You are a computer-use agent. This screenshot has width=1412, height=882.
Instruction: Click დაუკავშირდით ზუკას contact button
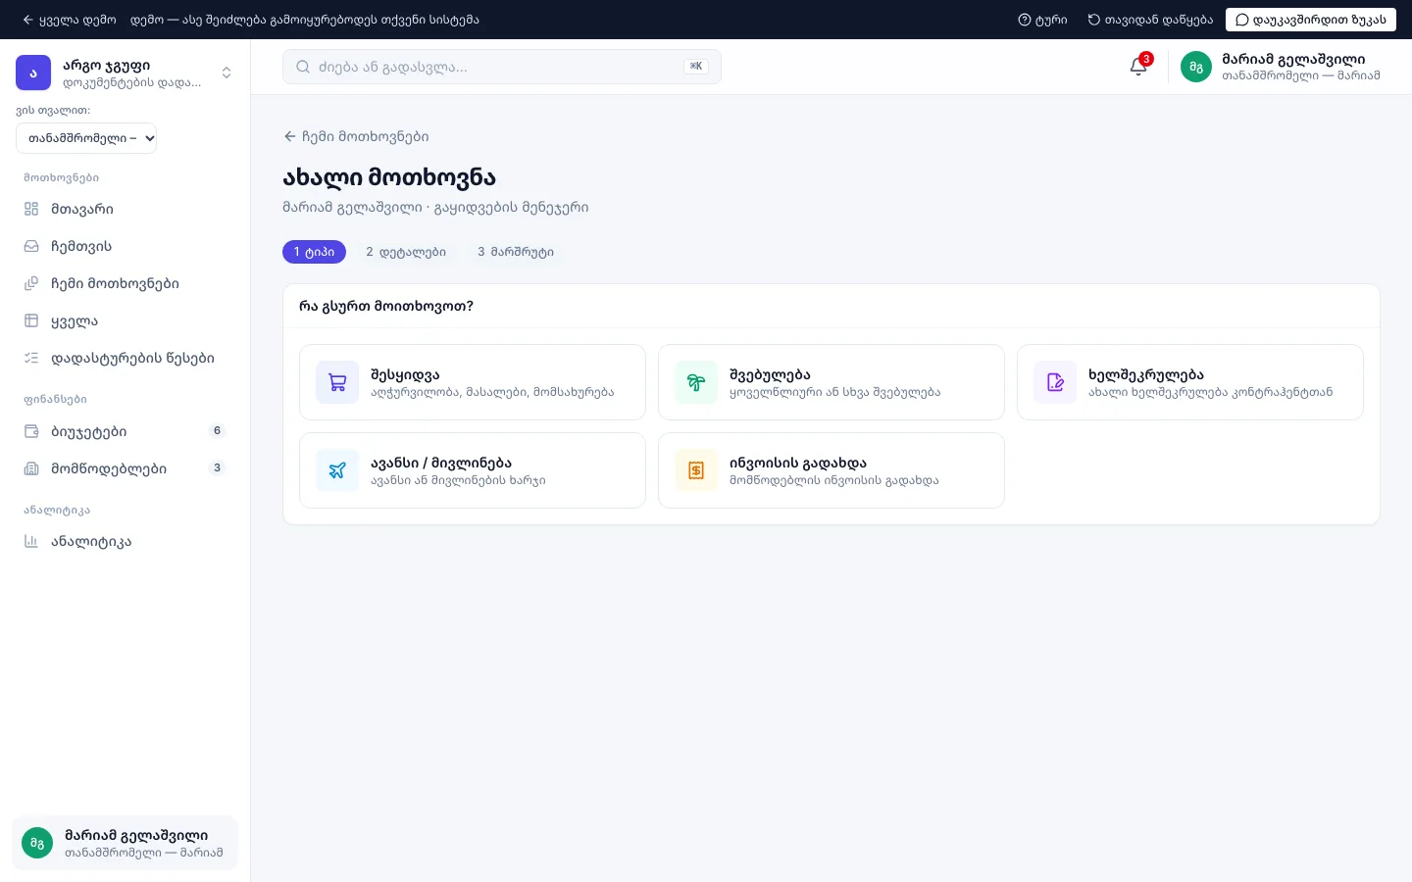pyautogui.click(x=1311, y=20)
